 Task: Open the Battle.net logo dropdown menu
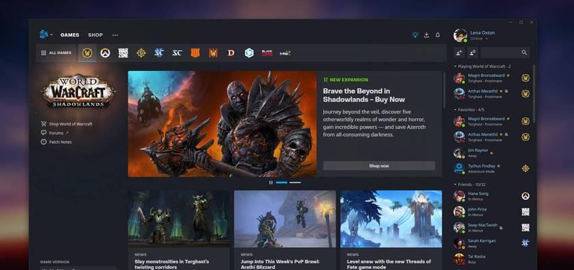tap(46, 34)
